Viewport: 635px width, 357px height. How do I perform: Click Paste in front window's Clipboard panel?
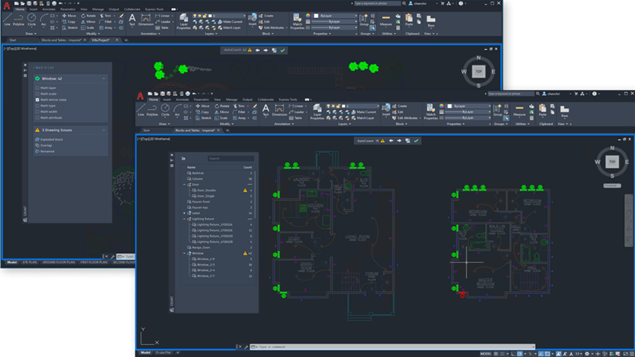pyautogui.click(x=543, y=110)
